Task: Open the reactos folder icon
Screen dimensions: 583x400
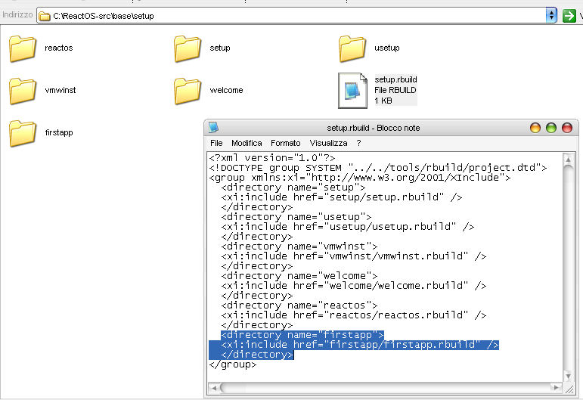Action: click(23, 48)
